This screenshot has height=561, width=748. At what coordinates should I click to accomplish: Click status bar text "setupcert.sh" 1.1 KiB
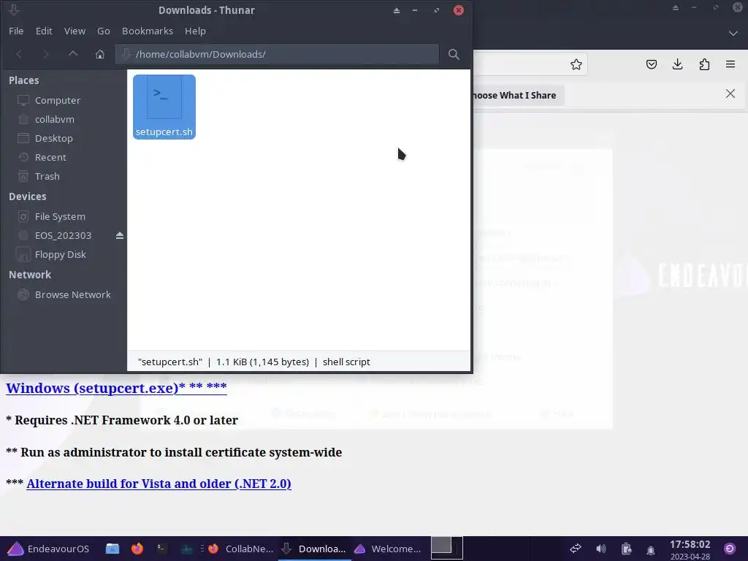point(253,362)
